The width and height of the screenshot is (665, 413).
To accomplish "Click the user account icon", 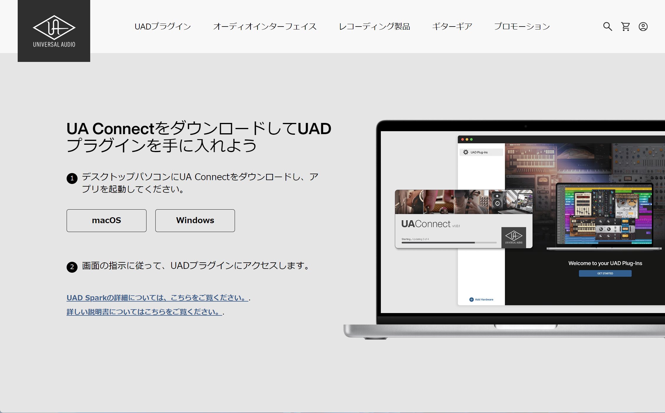I will click(643, 27).
